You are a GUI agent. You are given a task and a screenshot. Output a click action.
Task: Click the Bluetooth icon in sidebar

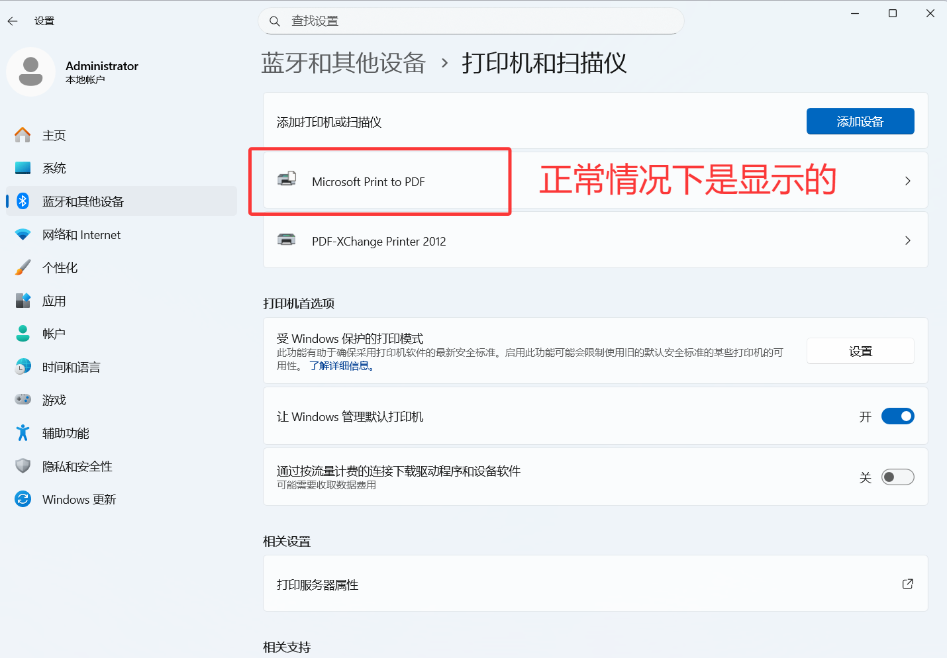coord(23,201)
